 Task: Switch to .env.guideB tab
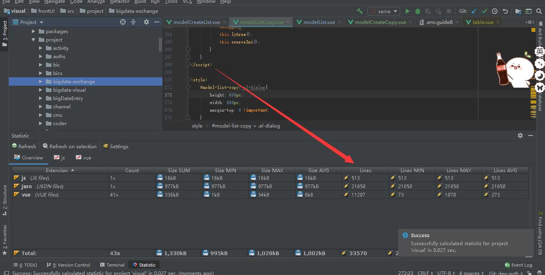click(x=439, y=22)
